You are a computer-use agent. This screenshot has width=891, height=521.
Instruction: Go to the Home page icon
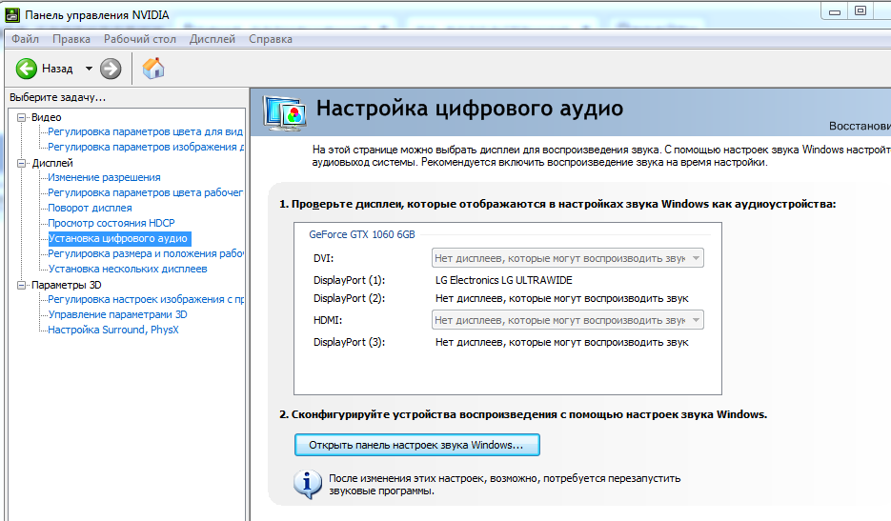click(153, 69)
